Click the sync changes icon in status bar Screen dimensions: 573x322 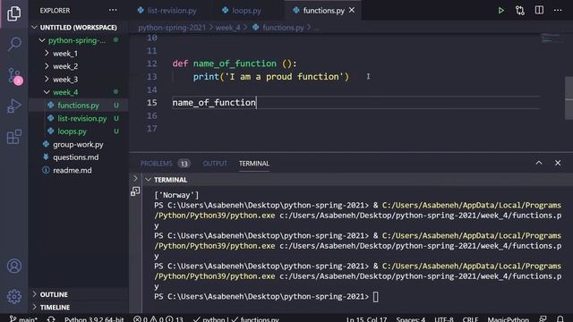(x=51, y=319)
